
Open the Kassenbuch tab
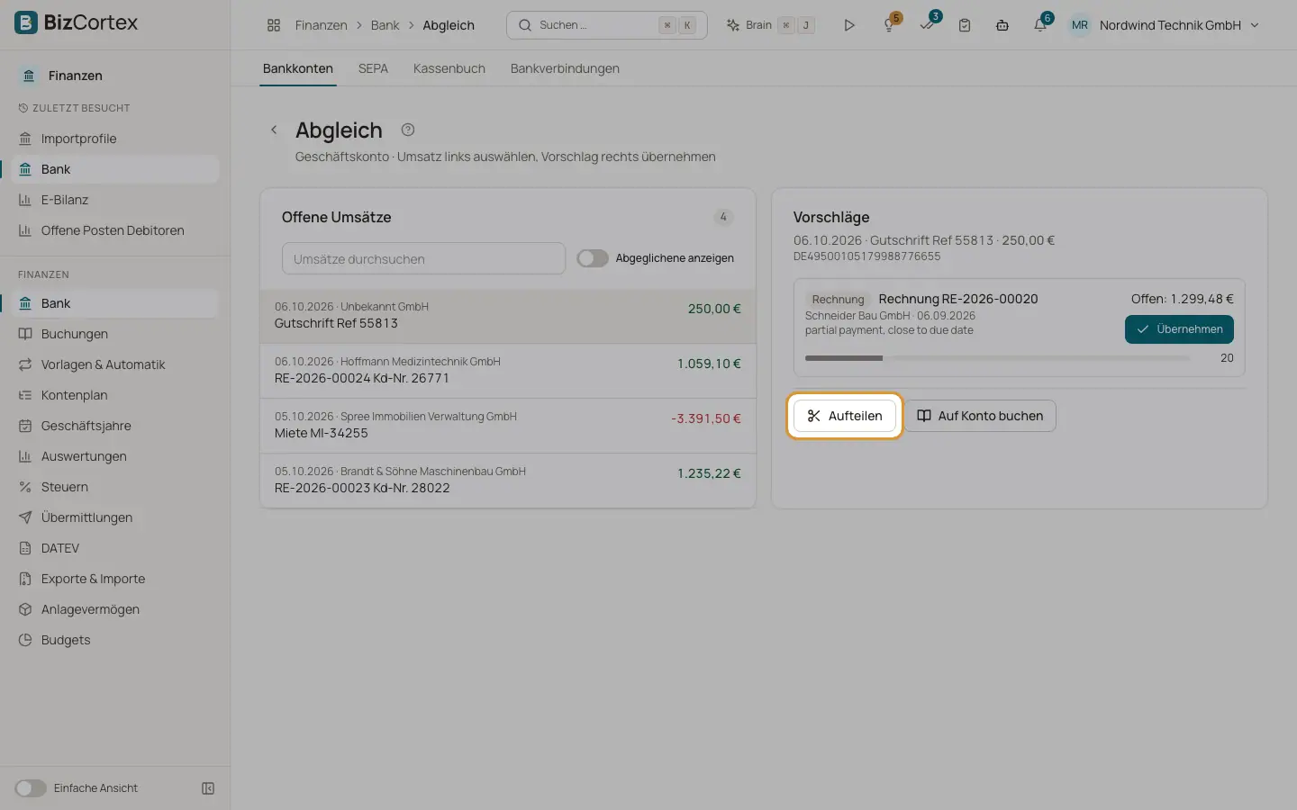pos(449,68)
